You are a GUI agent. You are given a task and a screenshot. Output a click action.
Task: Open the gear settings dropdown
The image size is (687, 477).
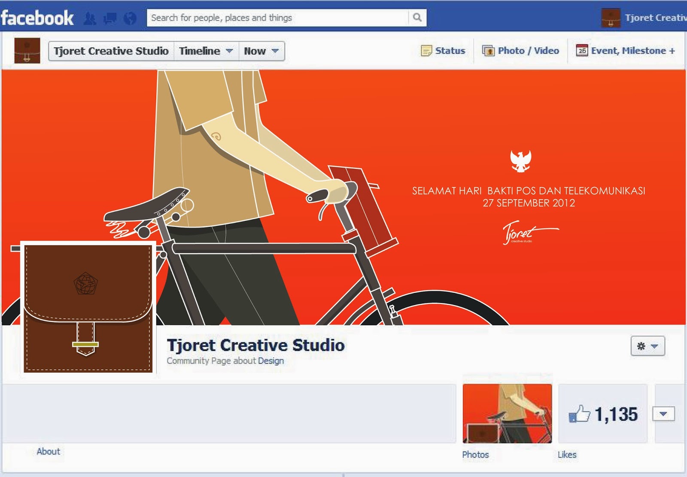[647, 346]
